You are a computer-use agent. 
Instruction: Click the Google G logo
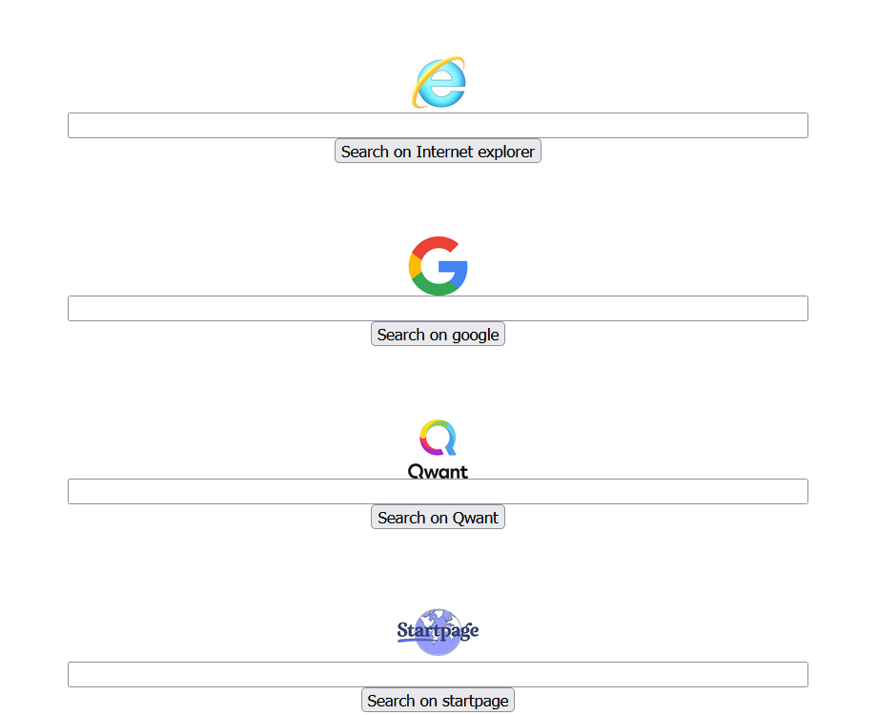pos(438,266)
